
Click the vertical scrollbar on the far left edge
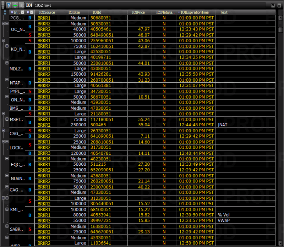pos(1,124)
